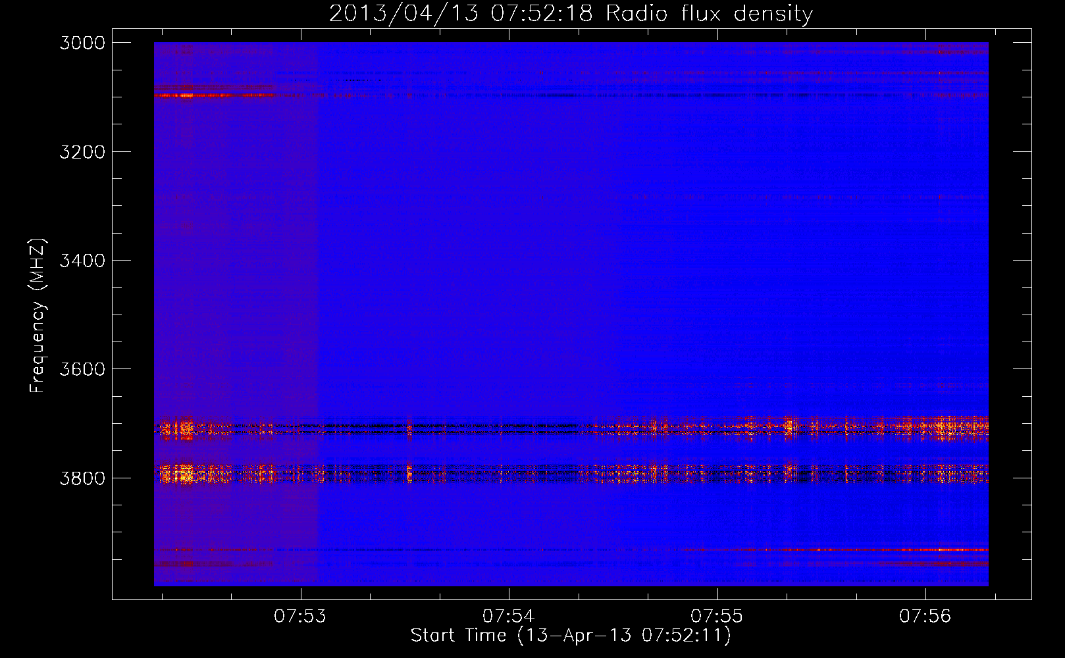
Task: Click the 07:55 time tick label
Action: 717,617
